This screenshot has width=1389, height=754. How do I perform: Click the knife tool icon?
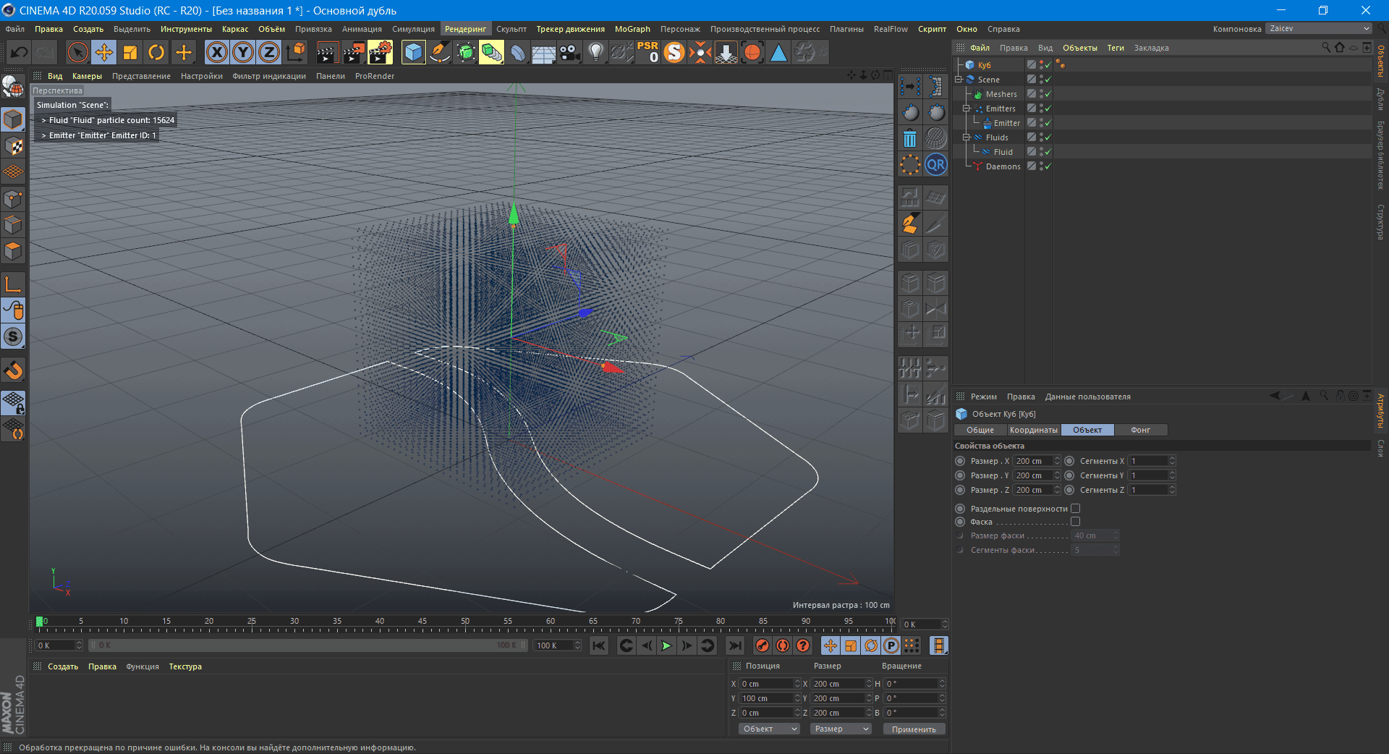(936, 224)
